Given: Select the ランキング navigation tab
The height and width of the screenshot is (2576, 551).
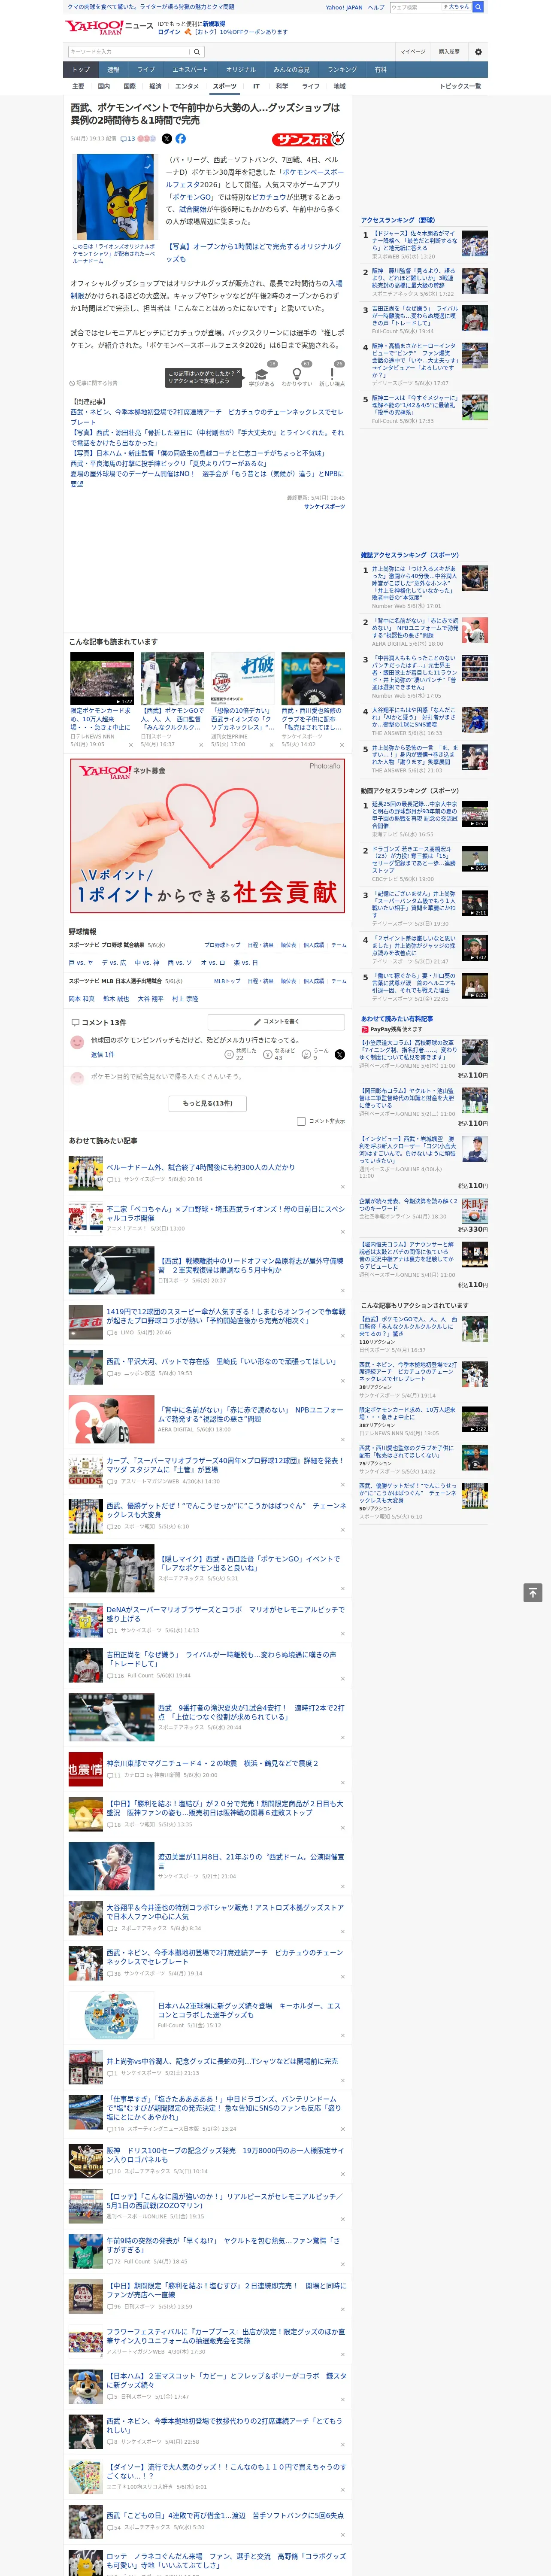Looking at the screenshot, I should tap(342, 70).
